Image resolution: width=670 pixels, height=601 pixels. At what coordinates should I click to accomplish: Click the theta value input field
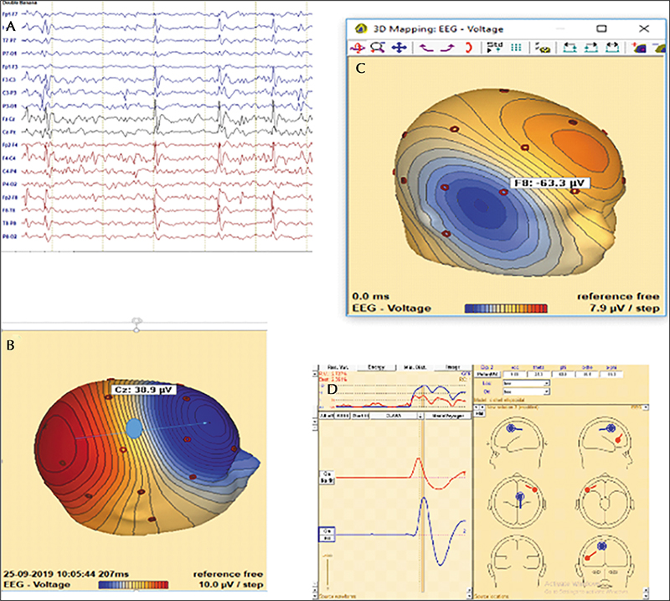click(x=539, y=375)
